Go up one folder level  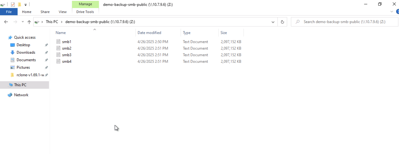tap(29, 22)
